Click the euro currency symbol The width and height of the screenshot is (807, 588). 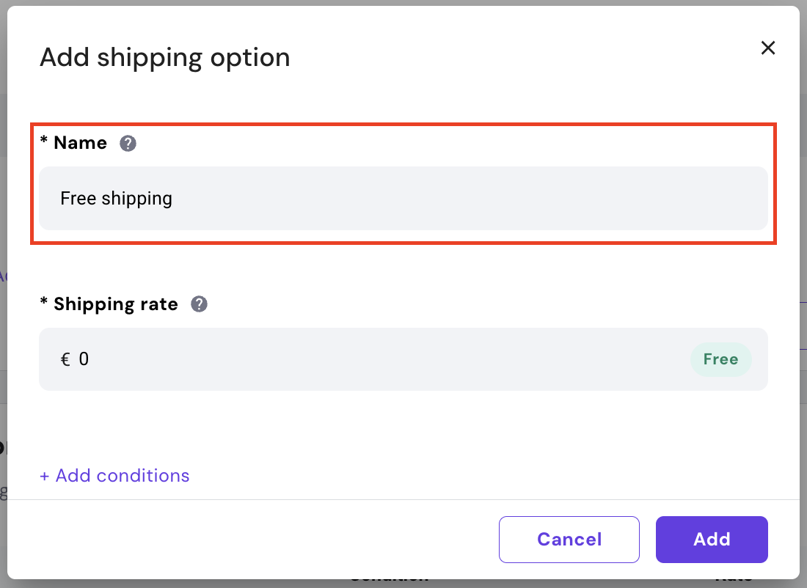point(65,359)
